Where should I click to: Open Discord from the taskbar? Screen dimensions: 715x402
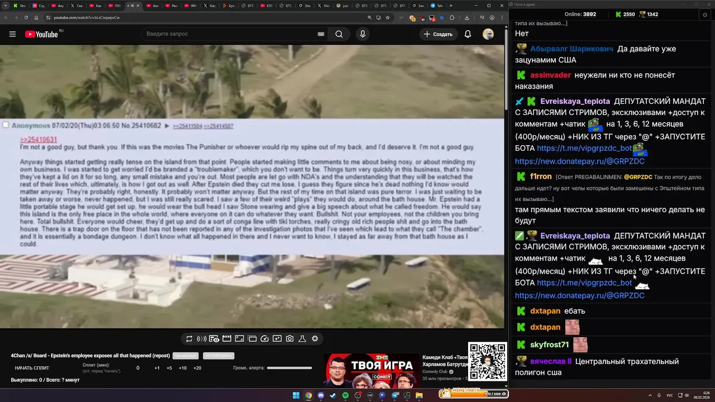click(x=321, y=395)
